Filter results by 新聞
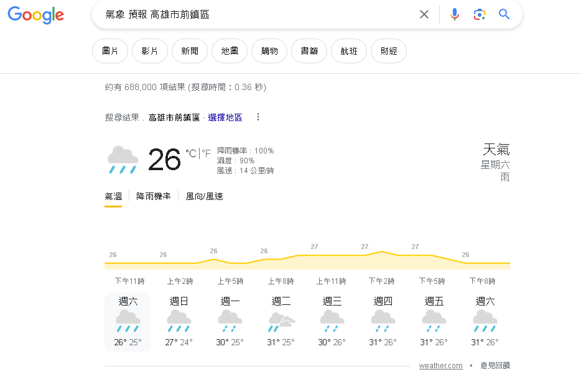Screen dimensions: 581x390 point(190,51)
